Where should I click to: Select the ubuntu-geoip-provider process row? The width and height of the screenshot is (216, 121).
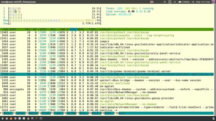(x=107, y=98)
